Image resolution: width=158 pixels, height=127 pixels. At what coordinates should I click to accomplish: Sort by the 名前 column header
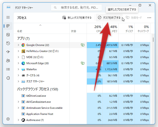41,28
